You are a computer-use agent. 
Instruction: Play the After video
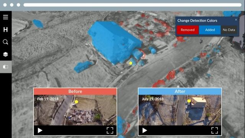tap(145, 130)
